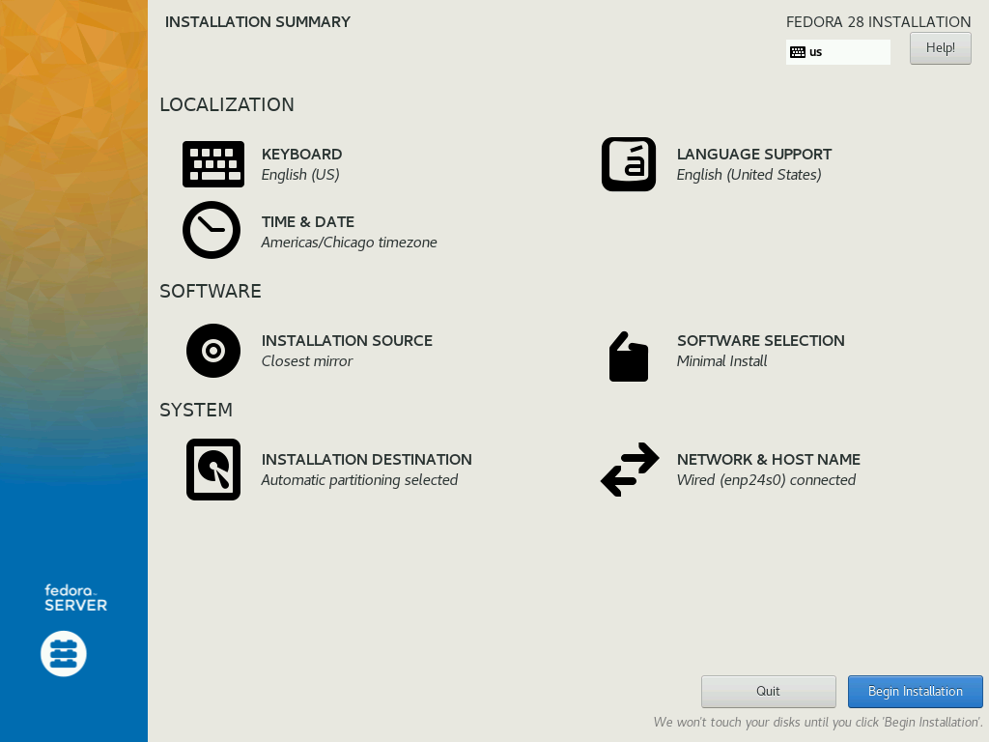The width and height of the screenshot is (989, 742).
Task: Click the Fedora Server logo in sidebar
Action: click(64, 654)
